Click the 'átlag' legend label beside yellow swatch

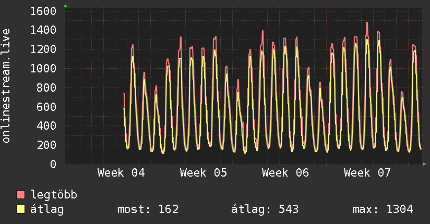47,209
